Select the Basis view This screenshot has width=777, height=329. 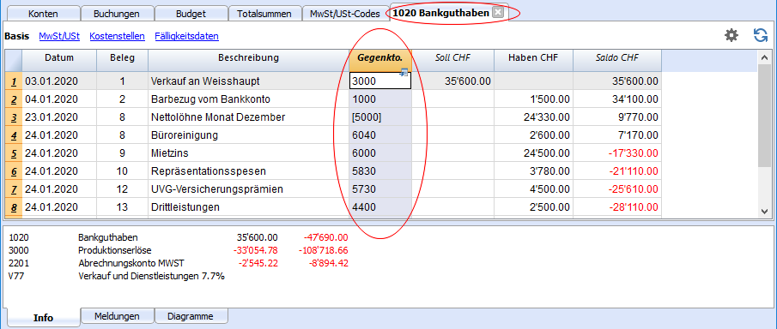[16, 36]
